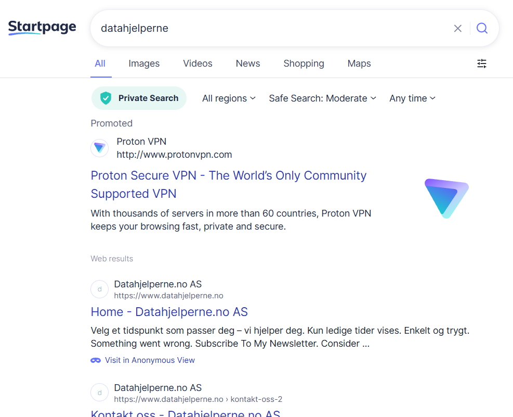
Task: Click the Web results label
Action: point(112,259)
